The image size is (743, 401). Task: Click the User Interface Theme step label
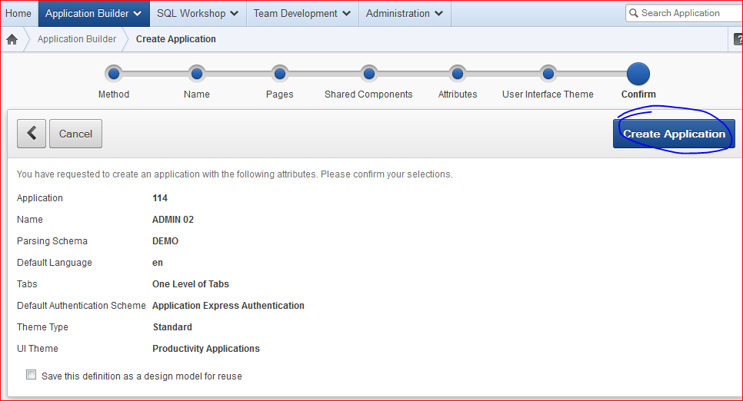(x=548, y=94)
